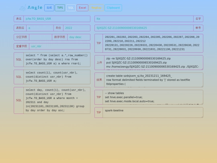Click the SQL label of row_number query
Screen dimensions: 217x163
(x=18, y=60)
